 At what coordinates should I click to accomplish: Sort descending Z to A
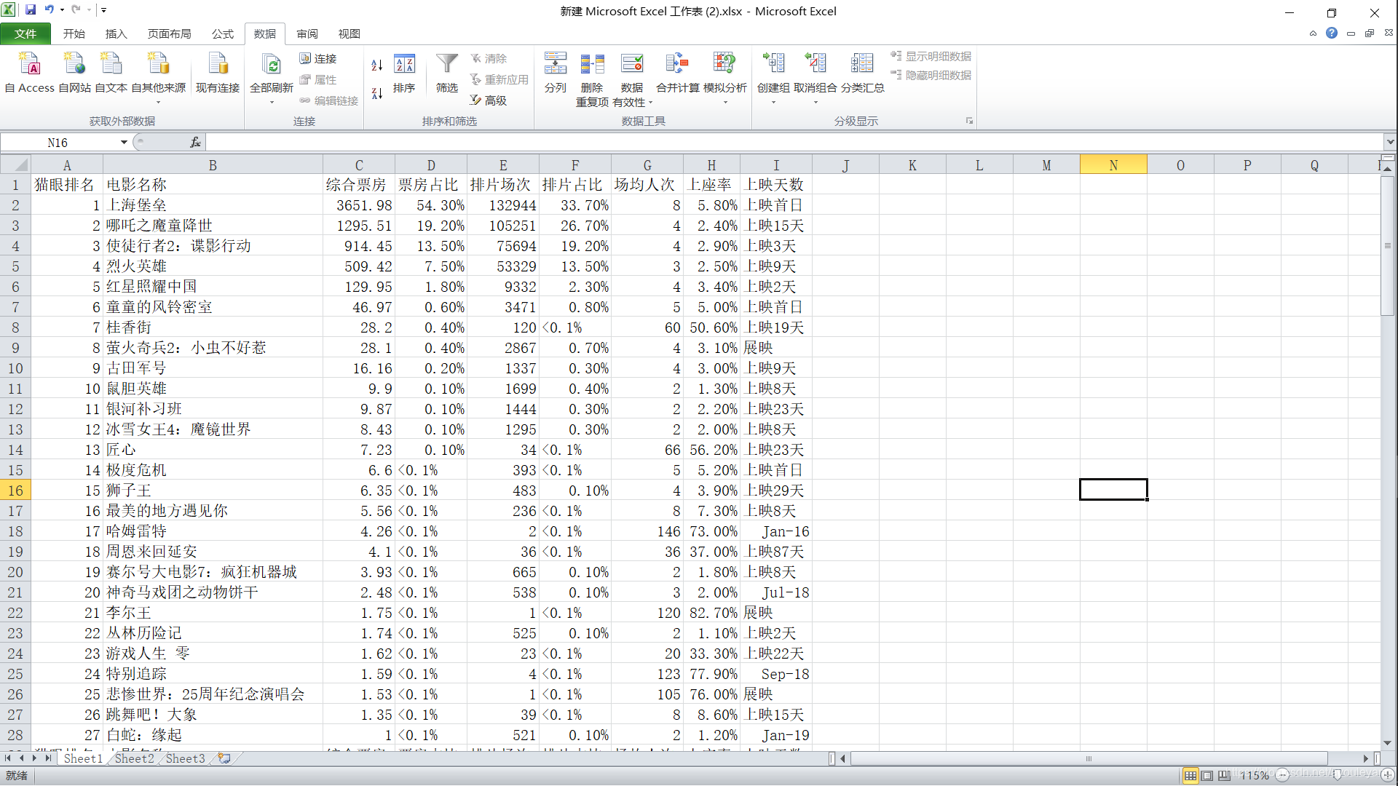[x=377, y=93]
